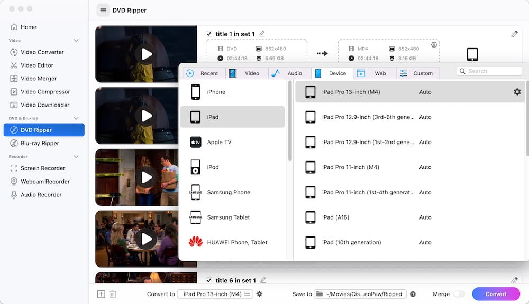Rename title 1 in set 1 with pencil icon
This screenshot has height=304, width=529.
[x=262, y=34]
